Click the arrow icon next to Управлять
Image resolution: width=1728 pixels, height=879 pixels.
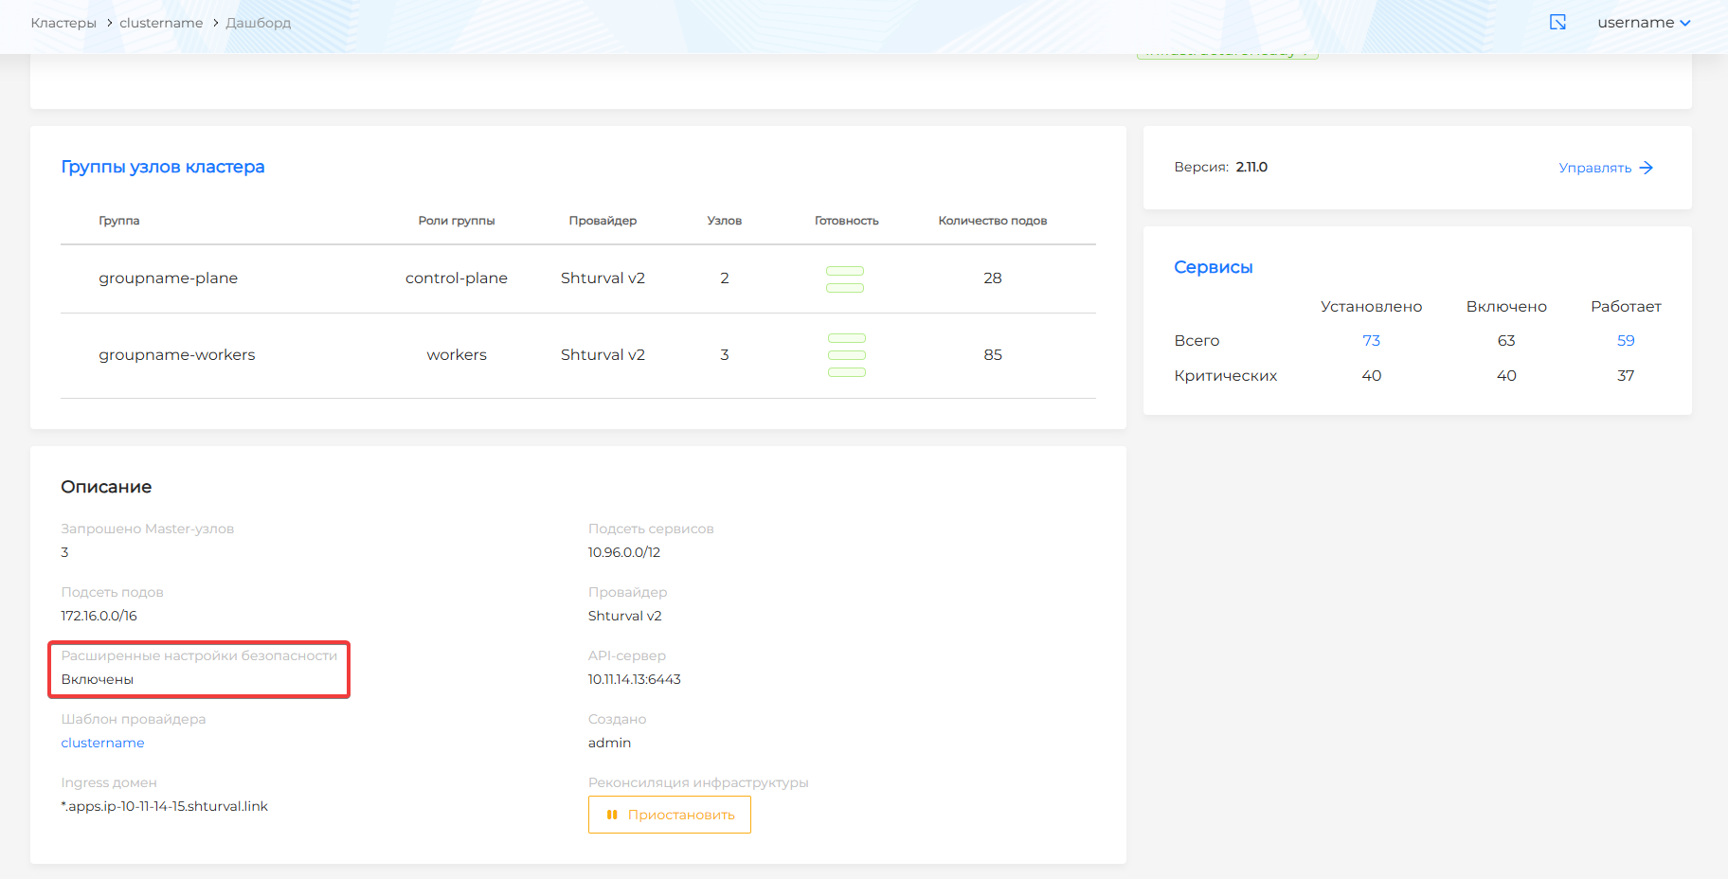[1648, 167]
